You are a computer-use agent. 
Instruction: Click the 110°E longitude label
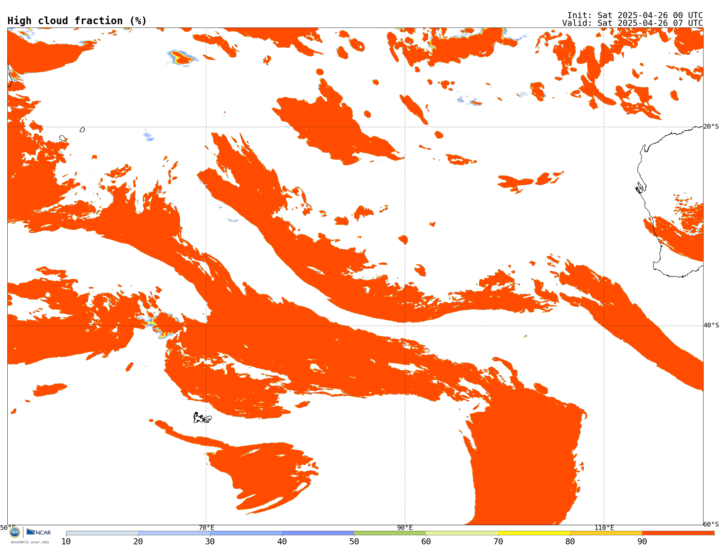click(x=604, y=528)
